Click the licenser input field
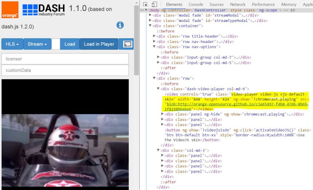The width and height of the screenshot is (313, 190). (x=65, y=59)
